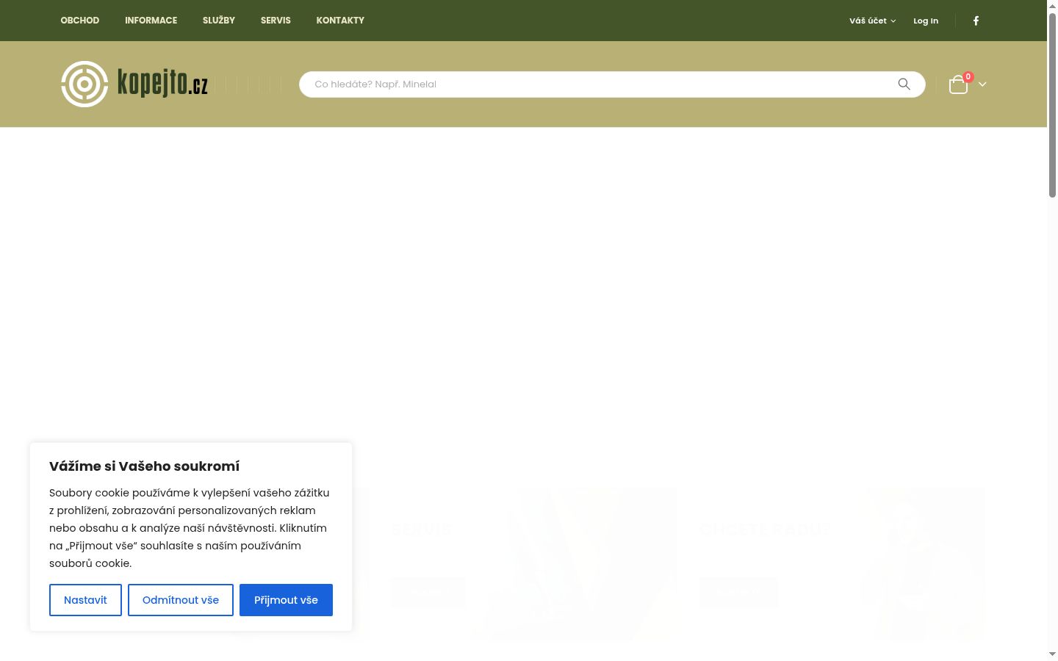Image resolution: width=1058 pixels, height=661 pixels.
Task: Accept all cookies with Přijmout vše
Action: click(x=286, y=600)
